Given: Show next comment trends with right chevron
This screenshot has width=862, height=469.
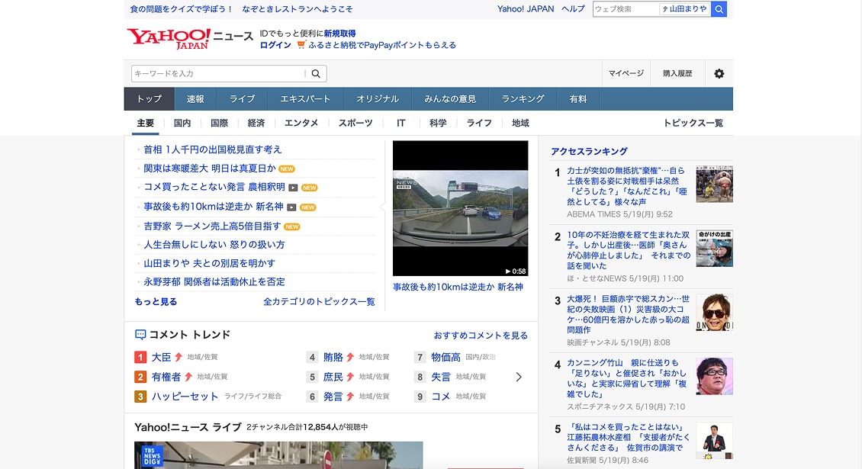Looking at the screenshot, I should [x=519, y=377].
